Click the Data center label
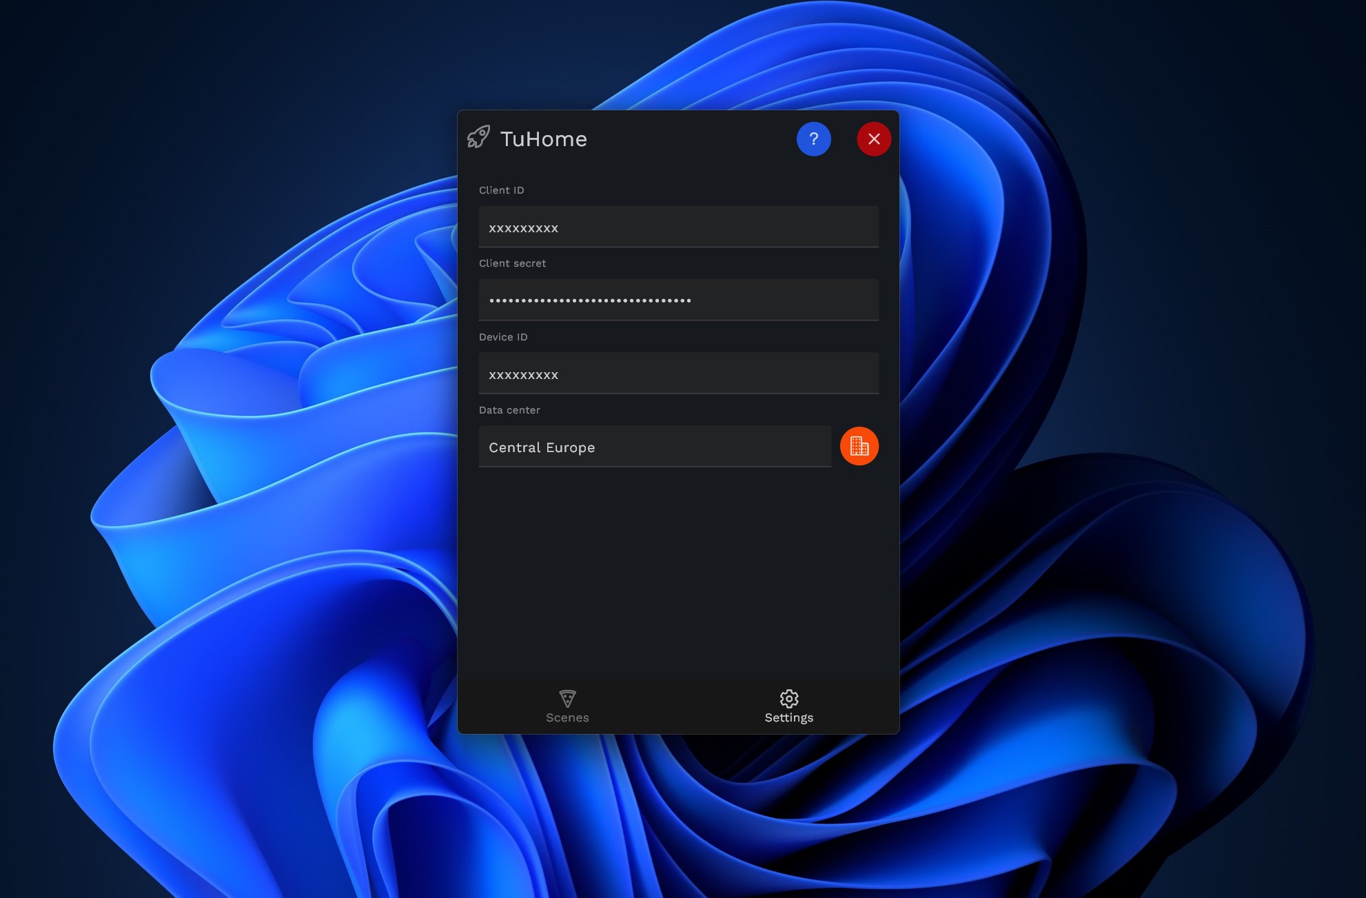This screenshot has height=898, width=1366. click(509, 410)
